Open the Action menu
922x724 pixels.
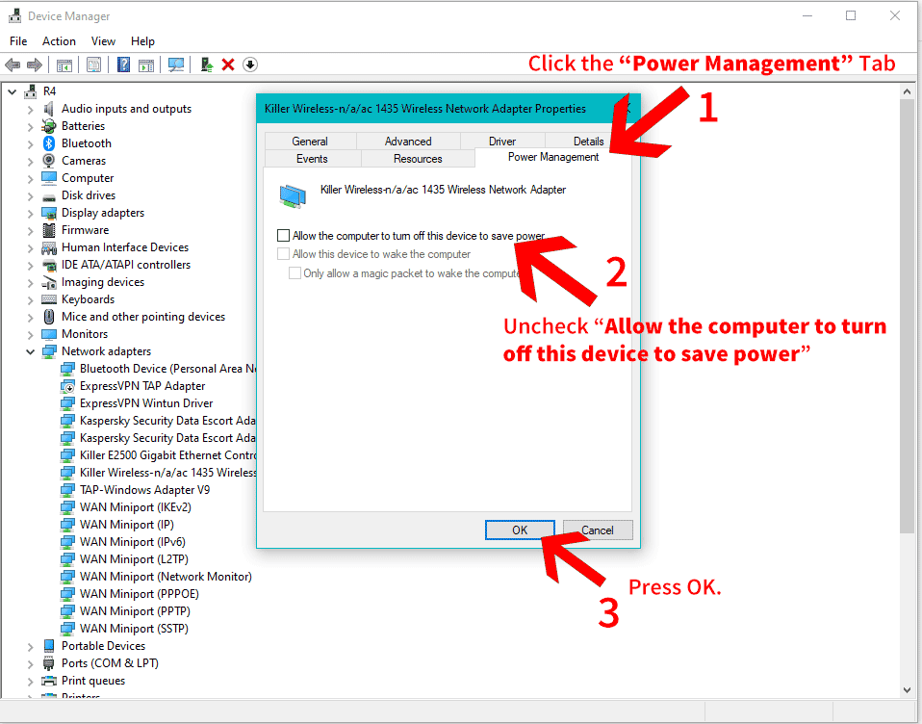(x=59, y=41)
